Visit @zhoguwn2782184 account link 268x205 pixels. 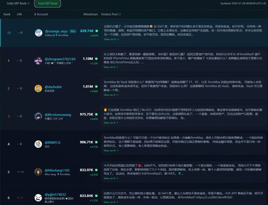pos(60,59)
